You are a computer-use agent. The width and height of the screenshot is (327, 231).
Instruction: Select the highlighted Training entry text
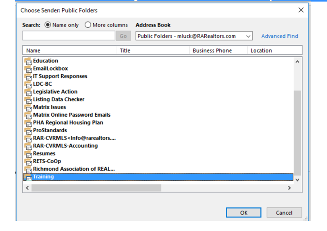point(43,177)
